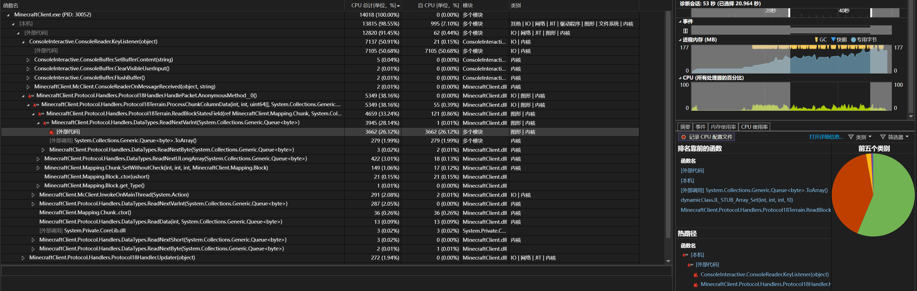Click the yellow GC legend marker
The image size is (917, 291).
click(x=816, y=40)
